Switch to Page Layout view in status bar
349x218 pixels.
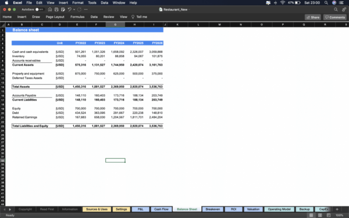pos(320,215)
